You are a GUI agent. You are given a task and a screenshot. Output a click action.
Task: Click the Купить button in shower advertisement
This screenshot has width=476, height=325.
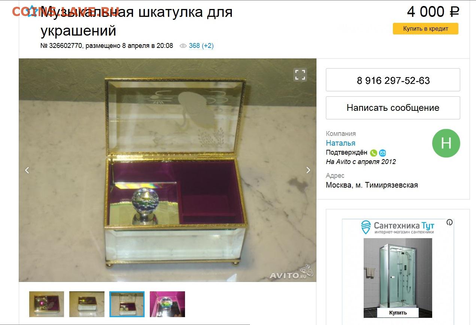(398, 313)
